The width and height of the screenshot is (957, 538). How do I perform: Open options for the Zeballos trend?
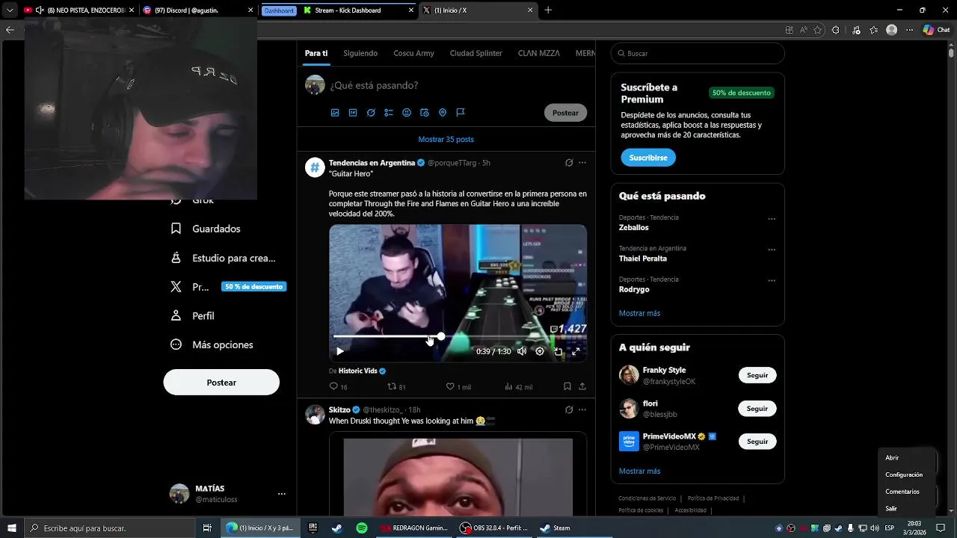pos(772,219)
